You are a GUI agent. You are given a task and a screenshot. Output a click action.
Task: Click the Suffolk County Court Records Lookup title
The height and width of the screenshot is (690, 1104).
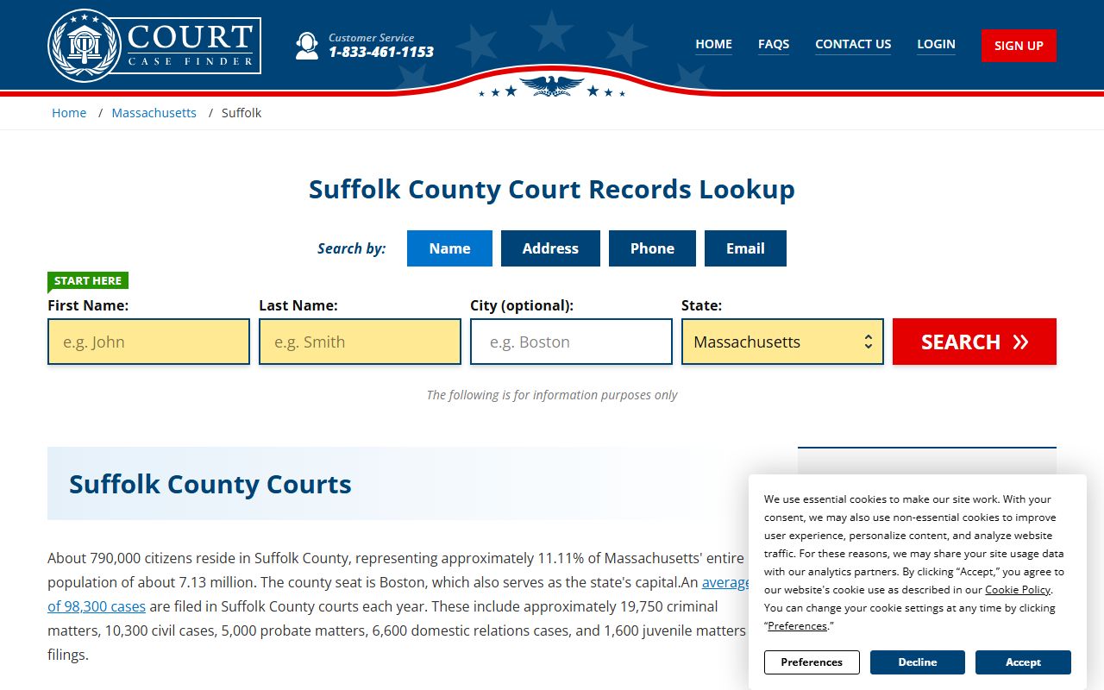552,189
